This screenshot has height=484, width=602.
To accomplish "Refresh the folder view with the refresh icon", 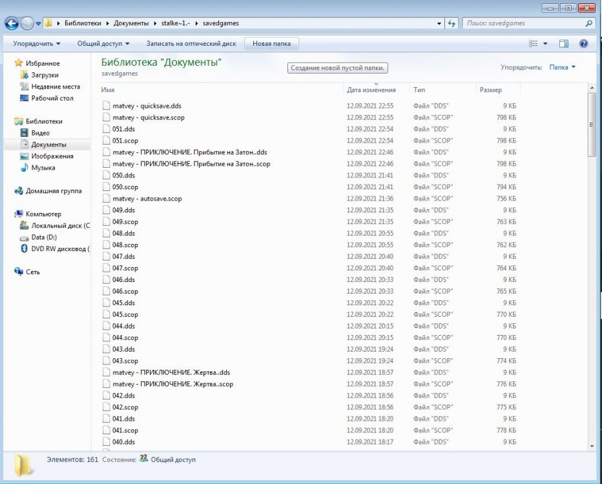I will click(x=452, y=23).
